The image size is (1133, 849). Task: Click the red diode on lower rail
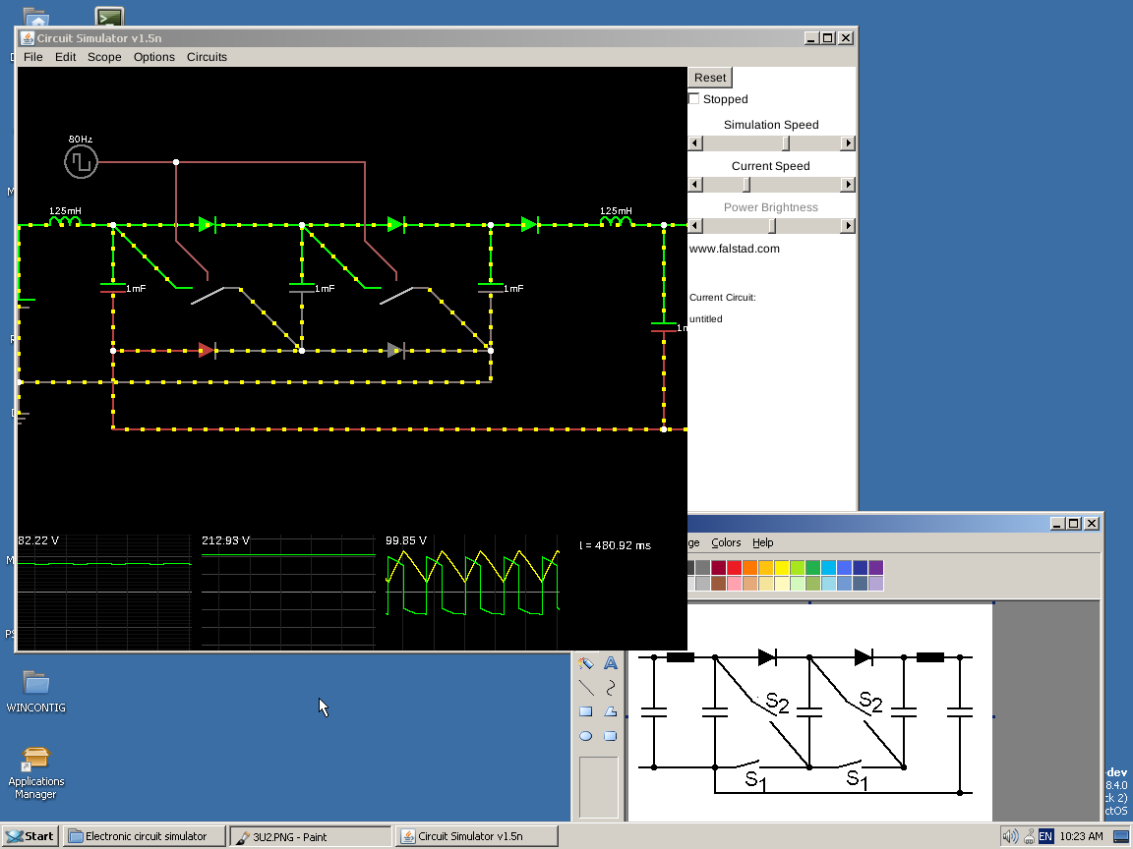coord(207,351)
